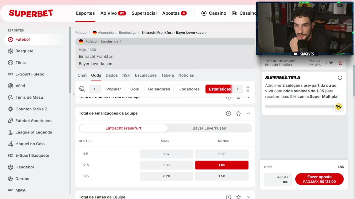Expand Total de Chutes no Gol section
This screenshot has width=355, height=199.
[x=248, y=98]
